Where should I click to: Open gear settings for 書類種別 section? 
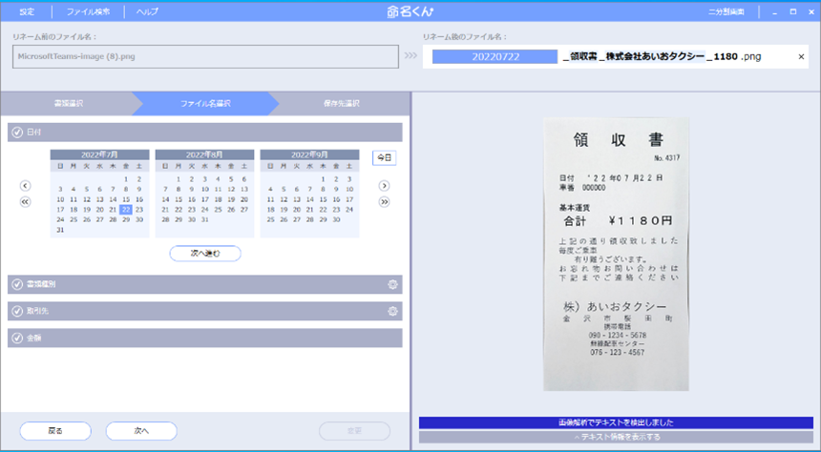[x=392, y=284]
